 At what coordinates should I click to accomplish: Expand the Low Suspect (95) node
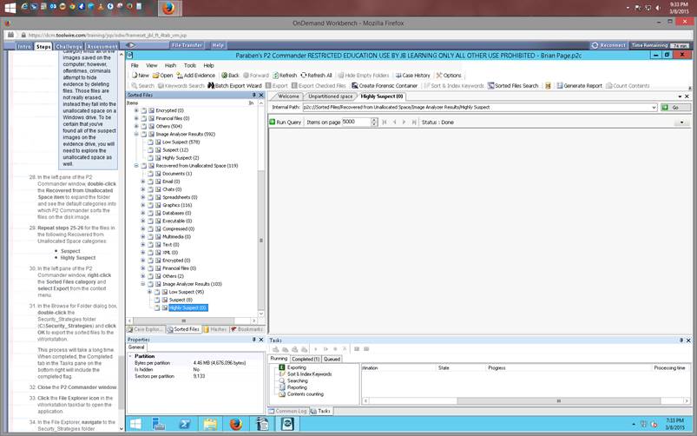[x=150, y=292]
